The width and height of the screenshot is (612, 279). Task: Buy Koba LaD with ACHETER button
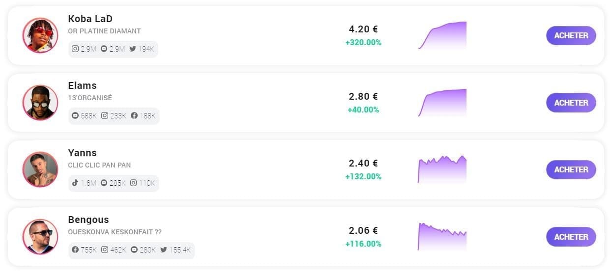coord(571,35)
